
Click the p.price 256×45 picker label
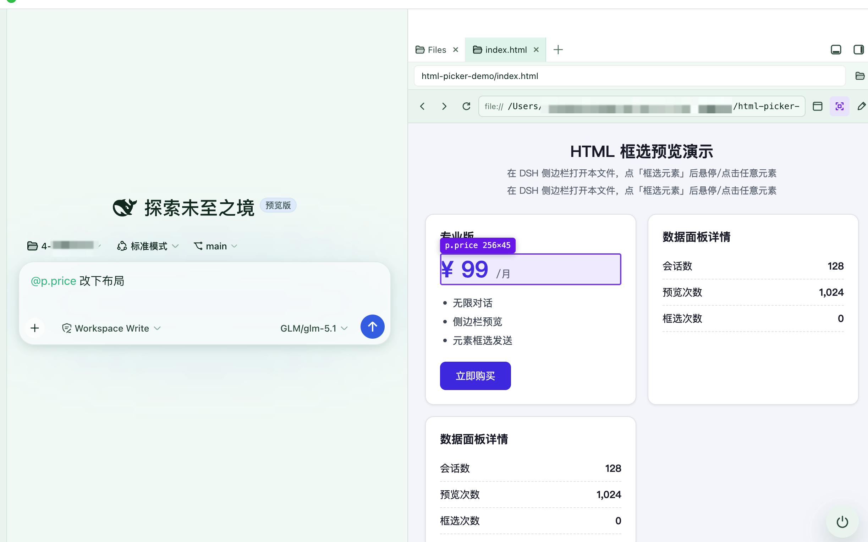click(477, 245)
